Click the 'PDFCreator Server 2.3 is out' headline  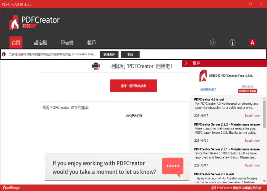point(214,174)
